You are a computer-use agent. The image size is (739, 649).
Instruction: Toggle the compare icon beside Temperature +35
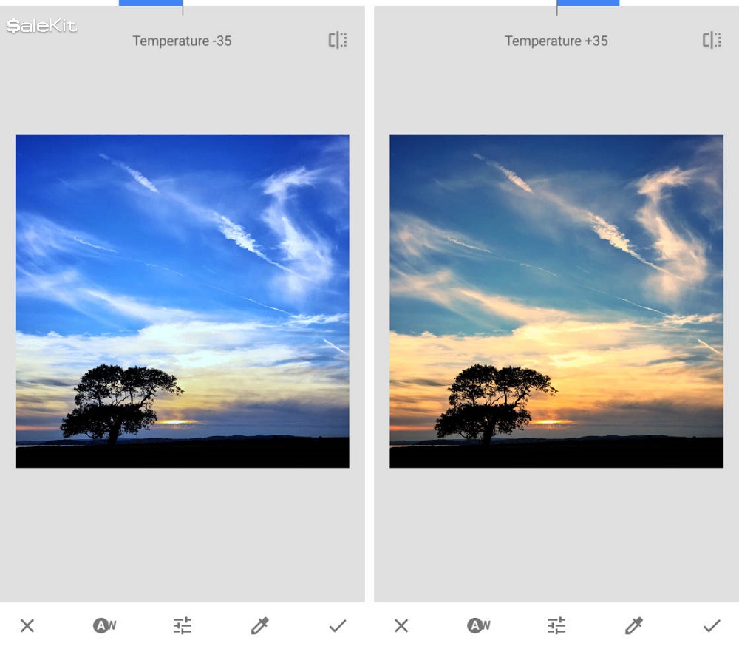[x=712, y=40]
